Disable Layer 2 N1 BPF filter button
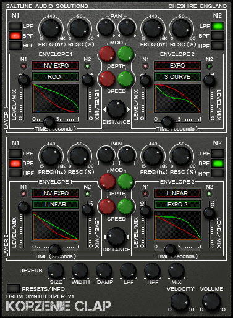Viewport: 233px width, 318px height. (x=15, y=163)
